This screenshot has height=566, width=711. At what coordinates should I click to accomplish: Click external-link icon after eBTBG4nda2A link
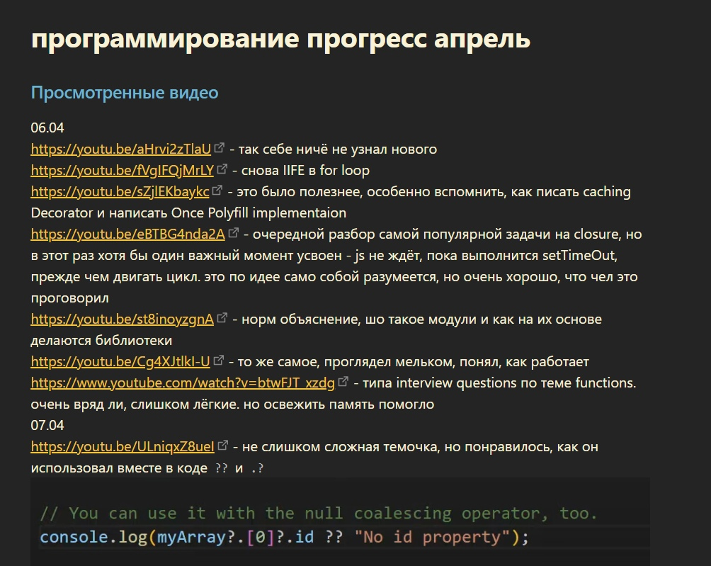pos(234,232)
